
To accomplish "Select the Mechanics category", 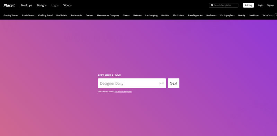I will click(x=212, y=15).
